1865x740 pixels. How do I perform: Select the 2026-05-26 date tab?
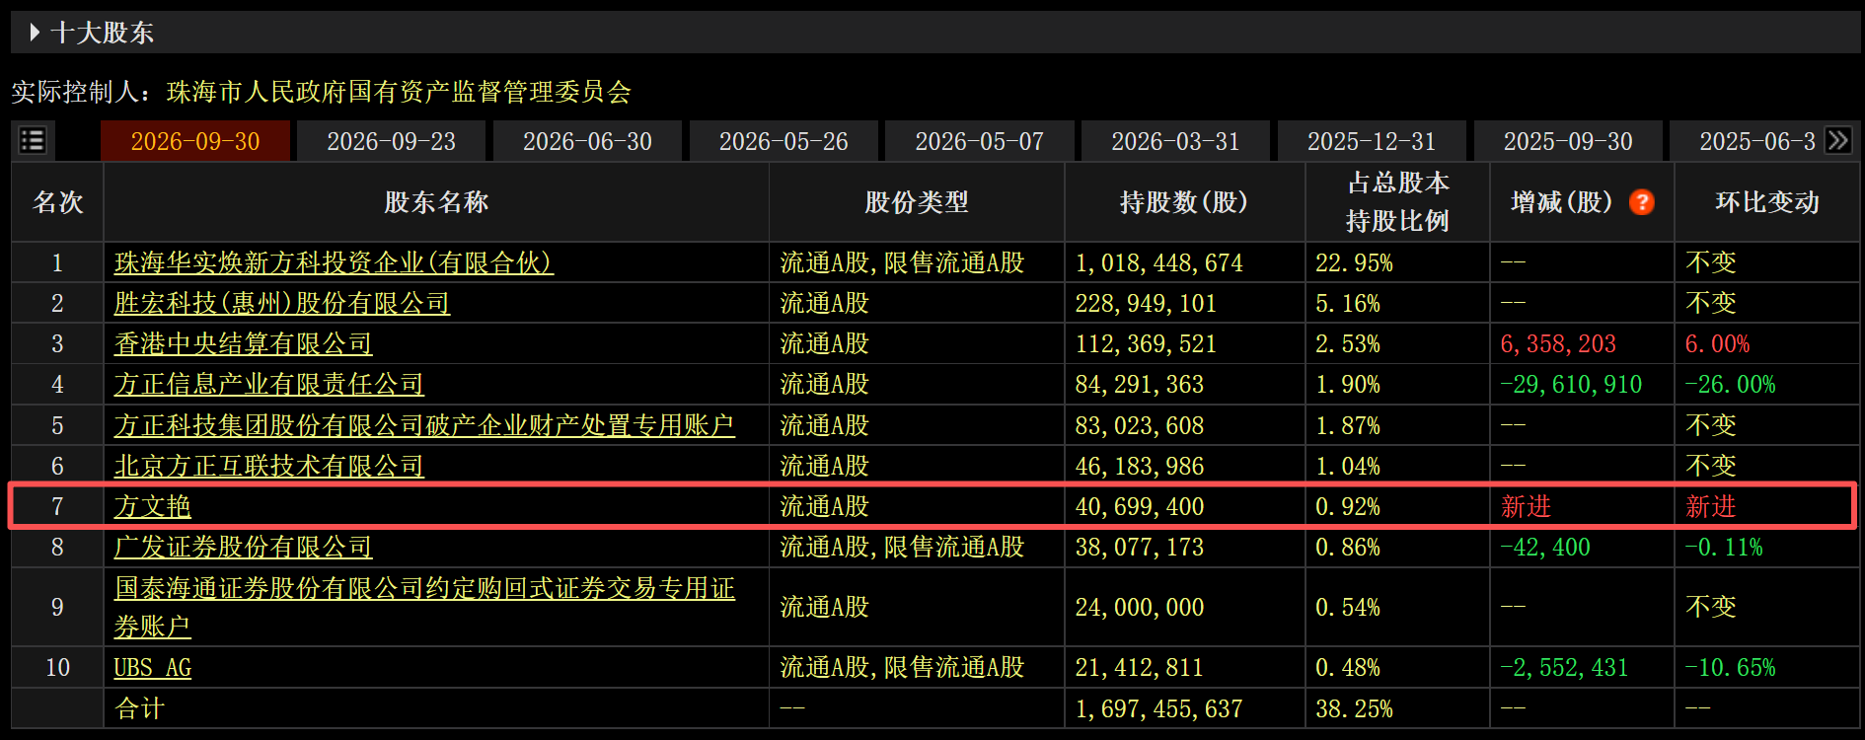point(783,141)
